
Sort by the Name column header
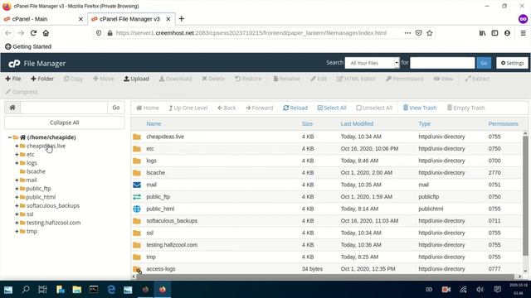pyautogui.click(x=153, y=123)
